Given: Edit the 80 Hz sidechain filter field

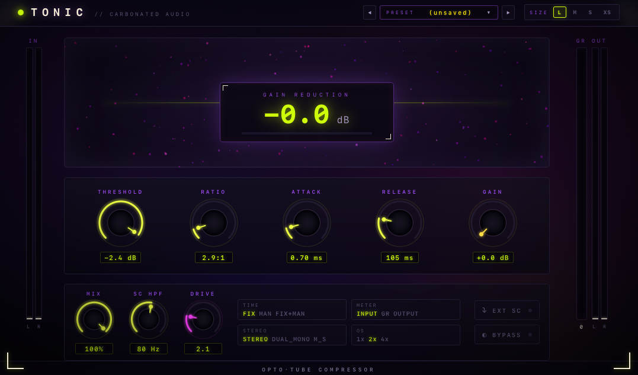Looking at the screenshot, I should point(149,349).
